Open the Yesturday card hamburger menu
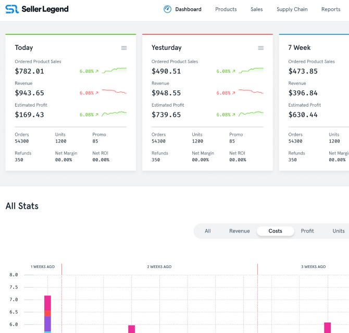Image resolution: width=349 pixels, height=333 pixels. tap(260, 48)
